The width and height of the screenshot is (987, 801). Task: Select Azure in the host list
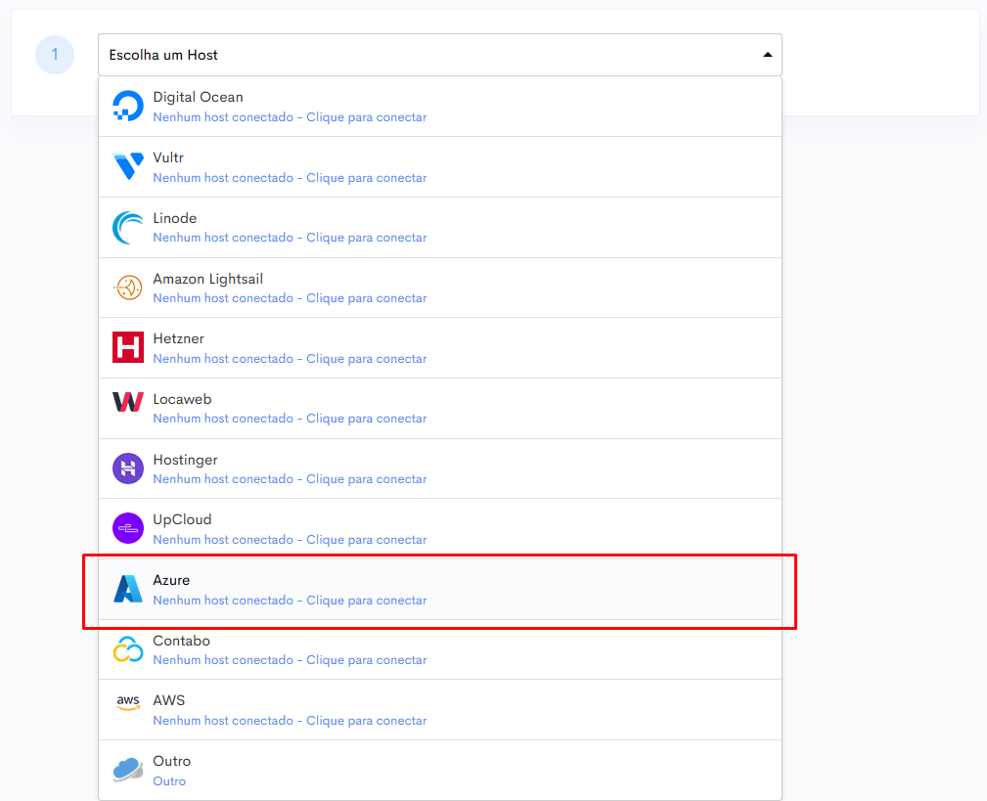coord(440,590)
